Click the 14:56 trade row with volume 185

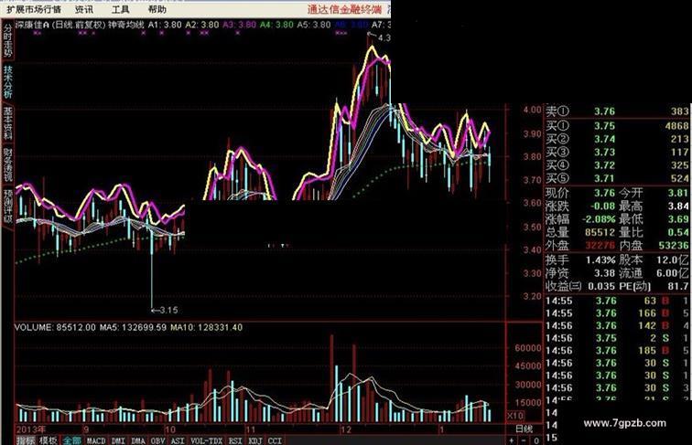click(617, 351)
